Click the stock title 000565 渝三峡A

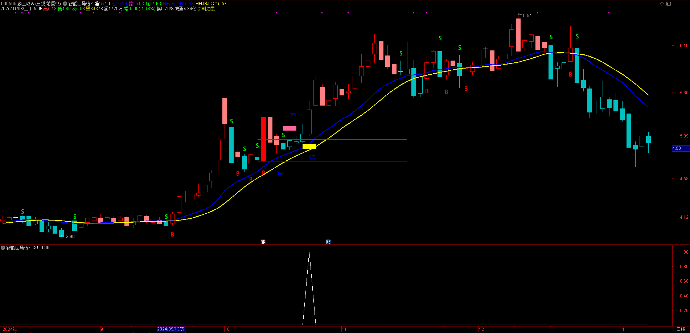coord(17,4)
